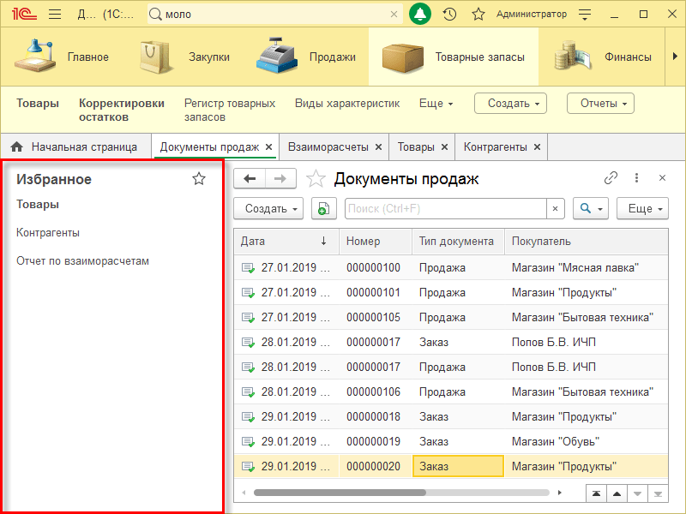Open the form's three-dot menu

click(x=636, y=178)
